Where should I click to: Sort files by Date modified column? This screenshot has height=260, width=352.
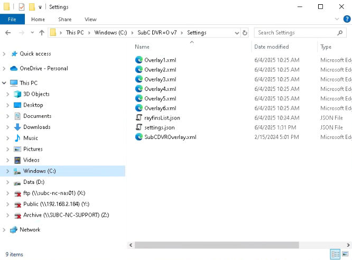click(272, 47)
